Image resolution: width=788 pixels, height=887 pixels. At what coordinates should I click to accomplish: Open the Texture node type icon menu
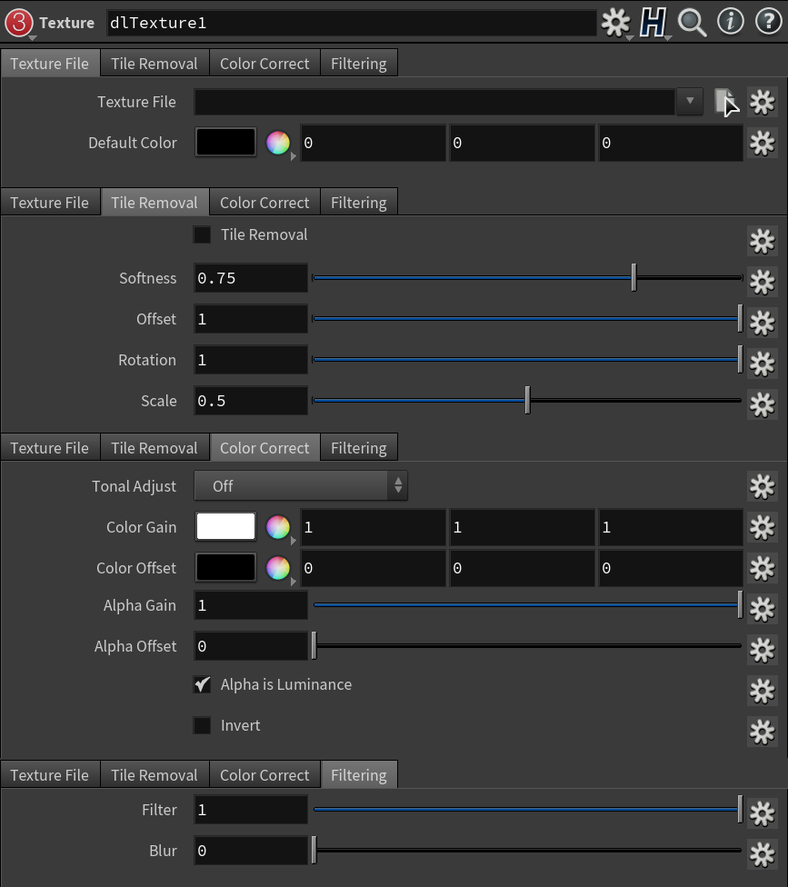(20, 23)
